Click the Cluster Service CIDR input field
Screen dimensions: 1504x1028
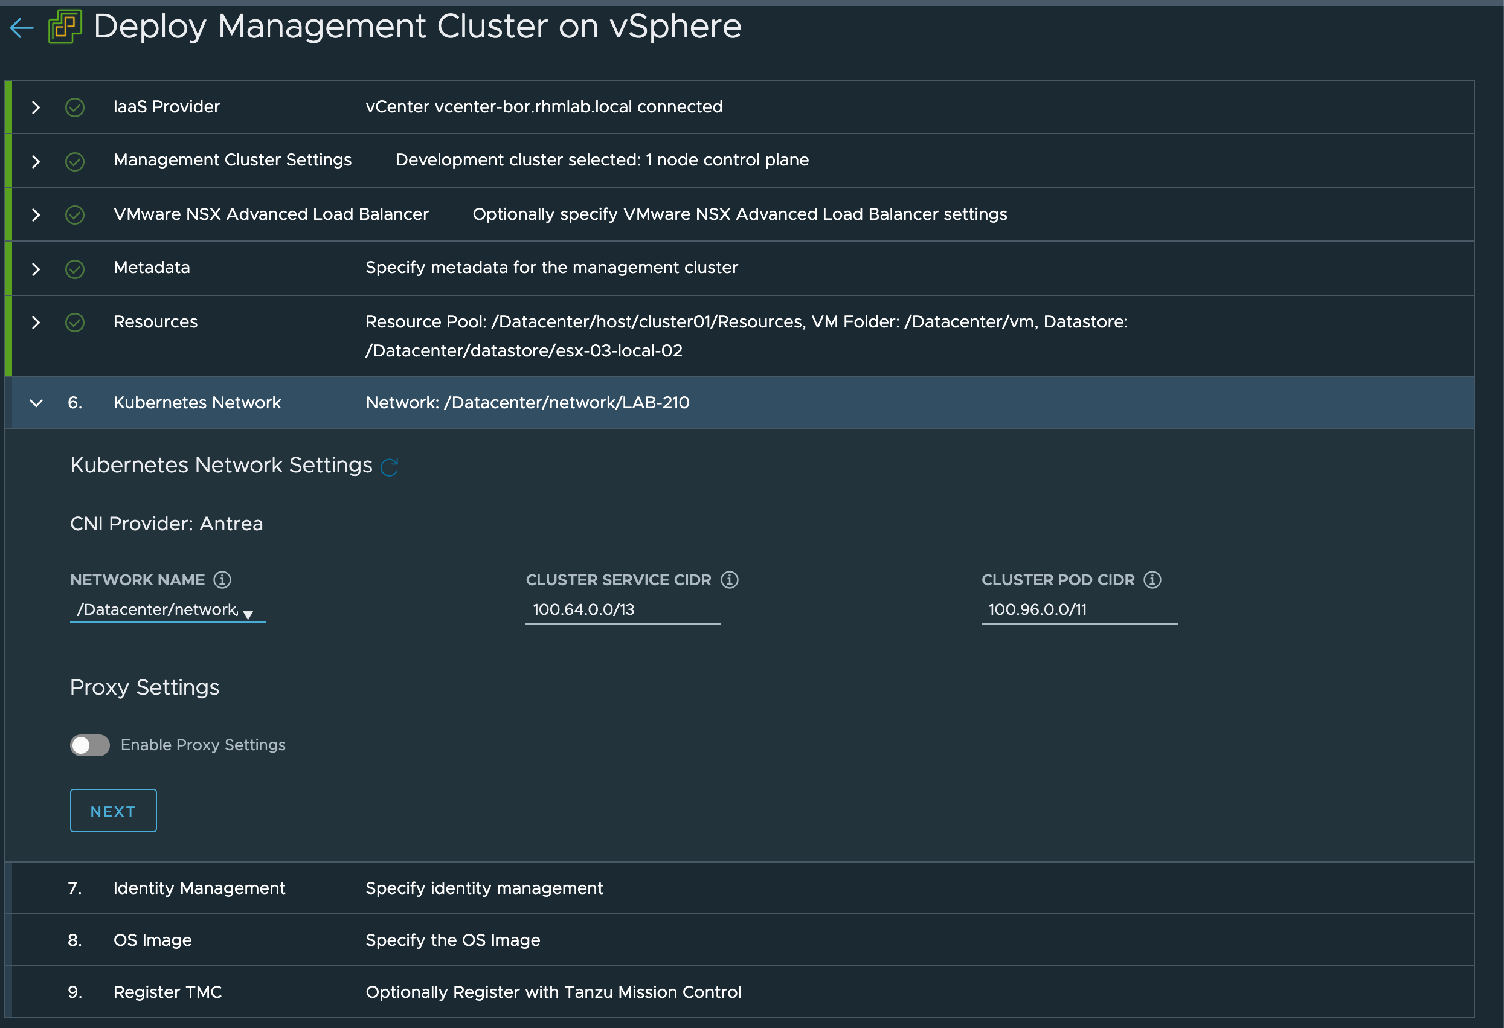[x=623, y=610]
